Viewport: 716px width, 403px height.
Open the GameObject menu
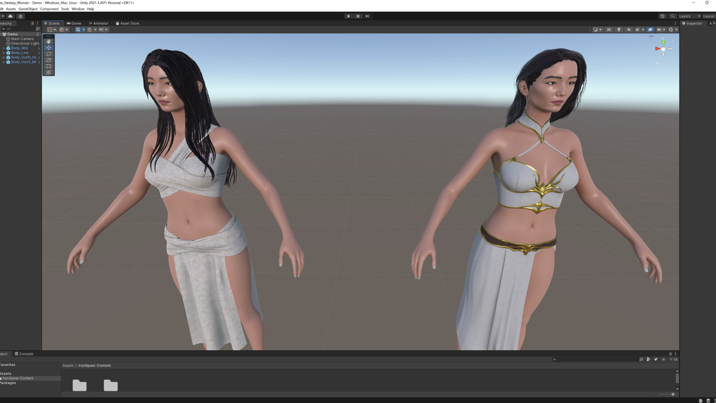pos(28,9)
